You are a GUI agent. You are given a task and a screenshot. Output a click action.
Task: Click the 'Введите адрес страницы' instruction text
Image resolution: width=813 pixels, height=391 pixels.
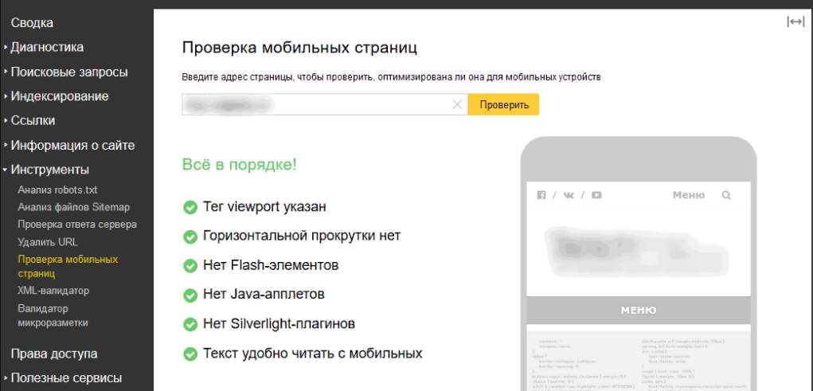click(392, 78)
